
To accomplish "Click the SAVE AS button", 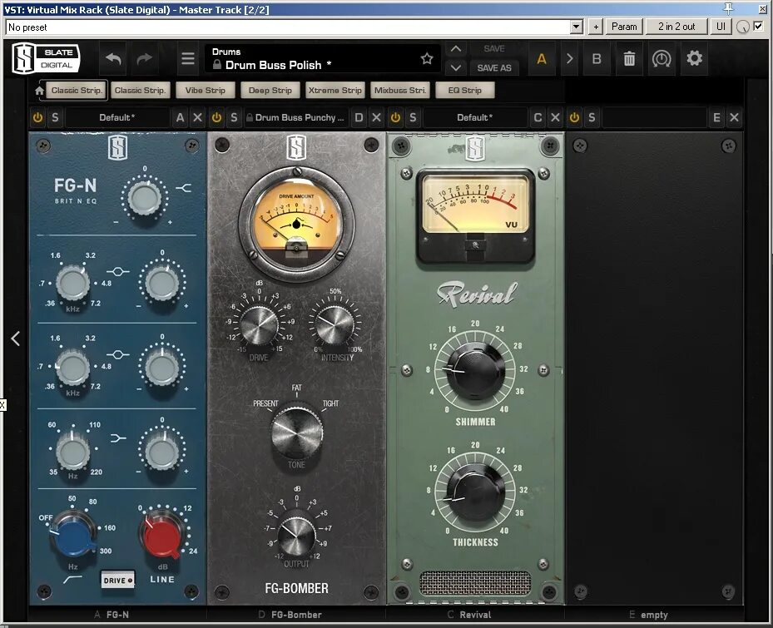I will tap(494, 67).
